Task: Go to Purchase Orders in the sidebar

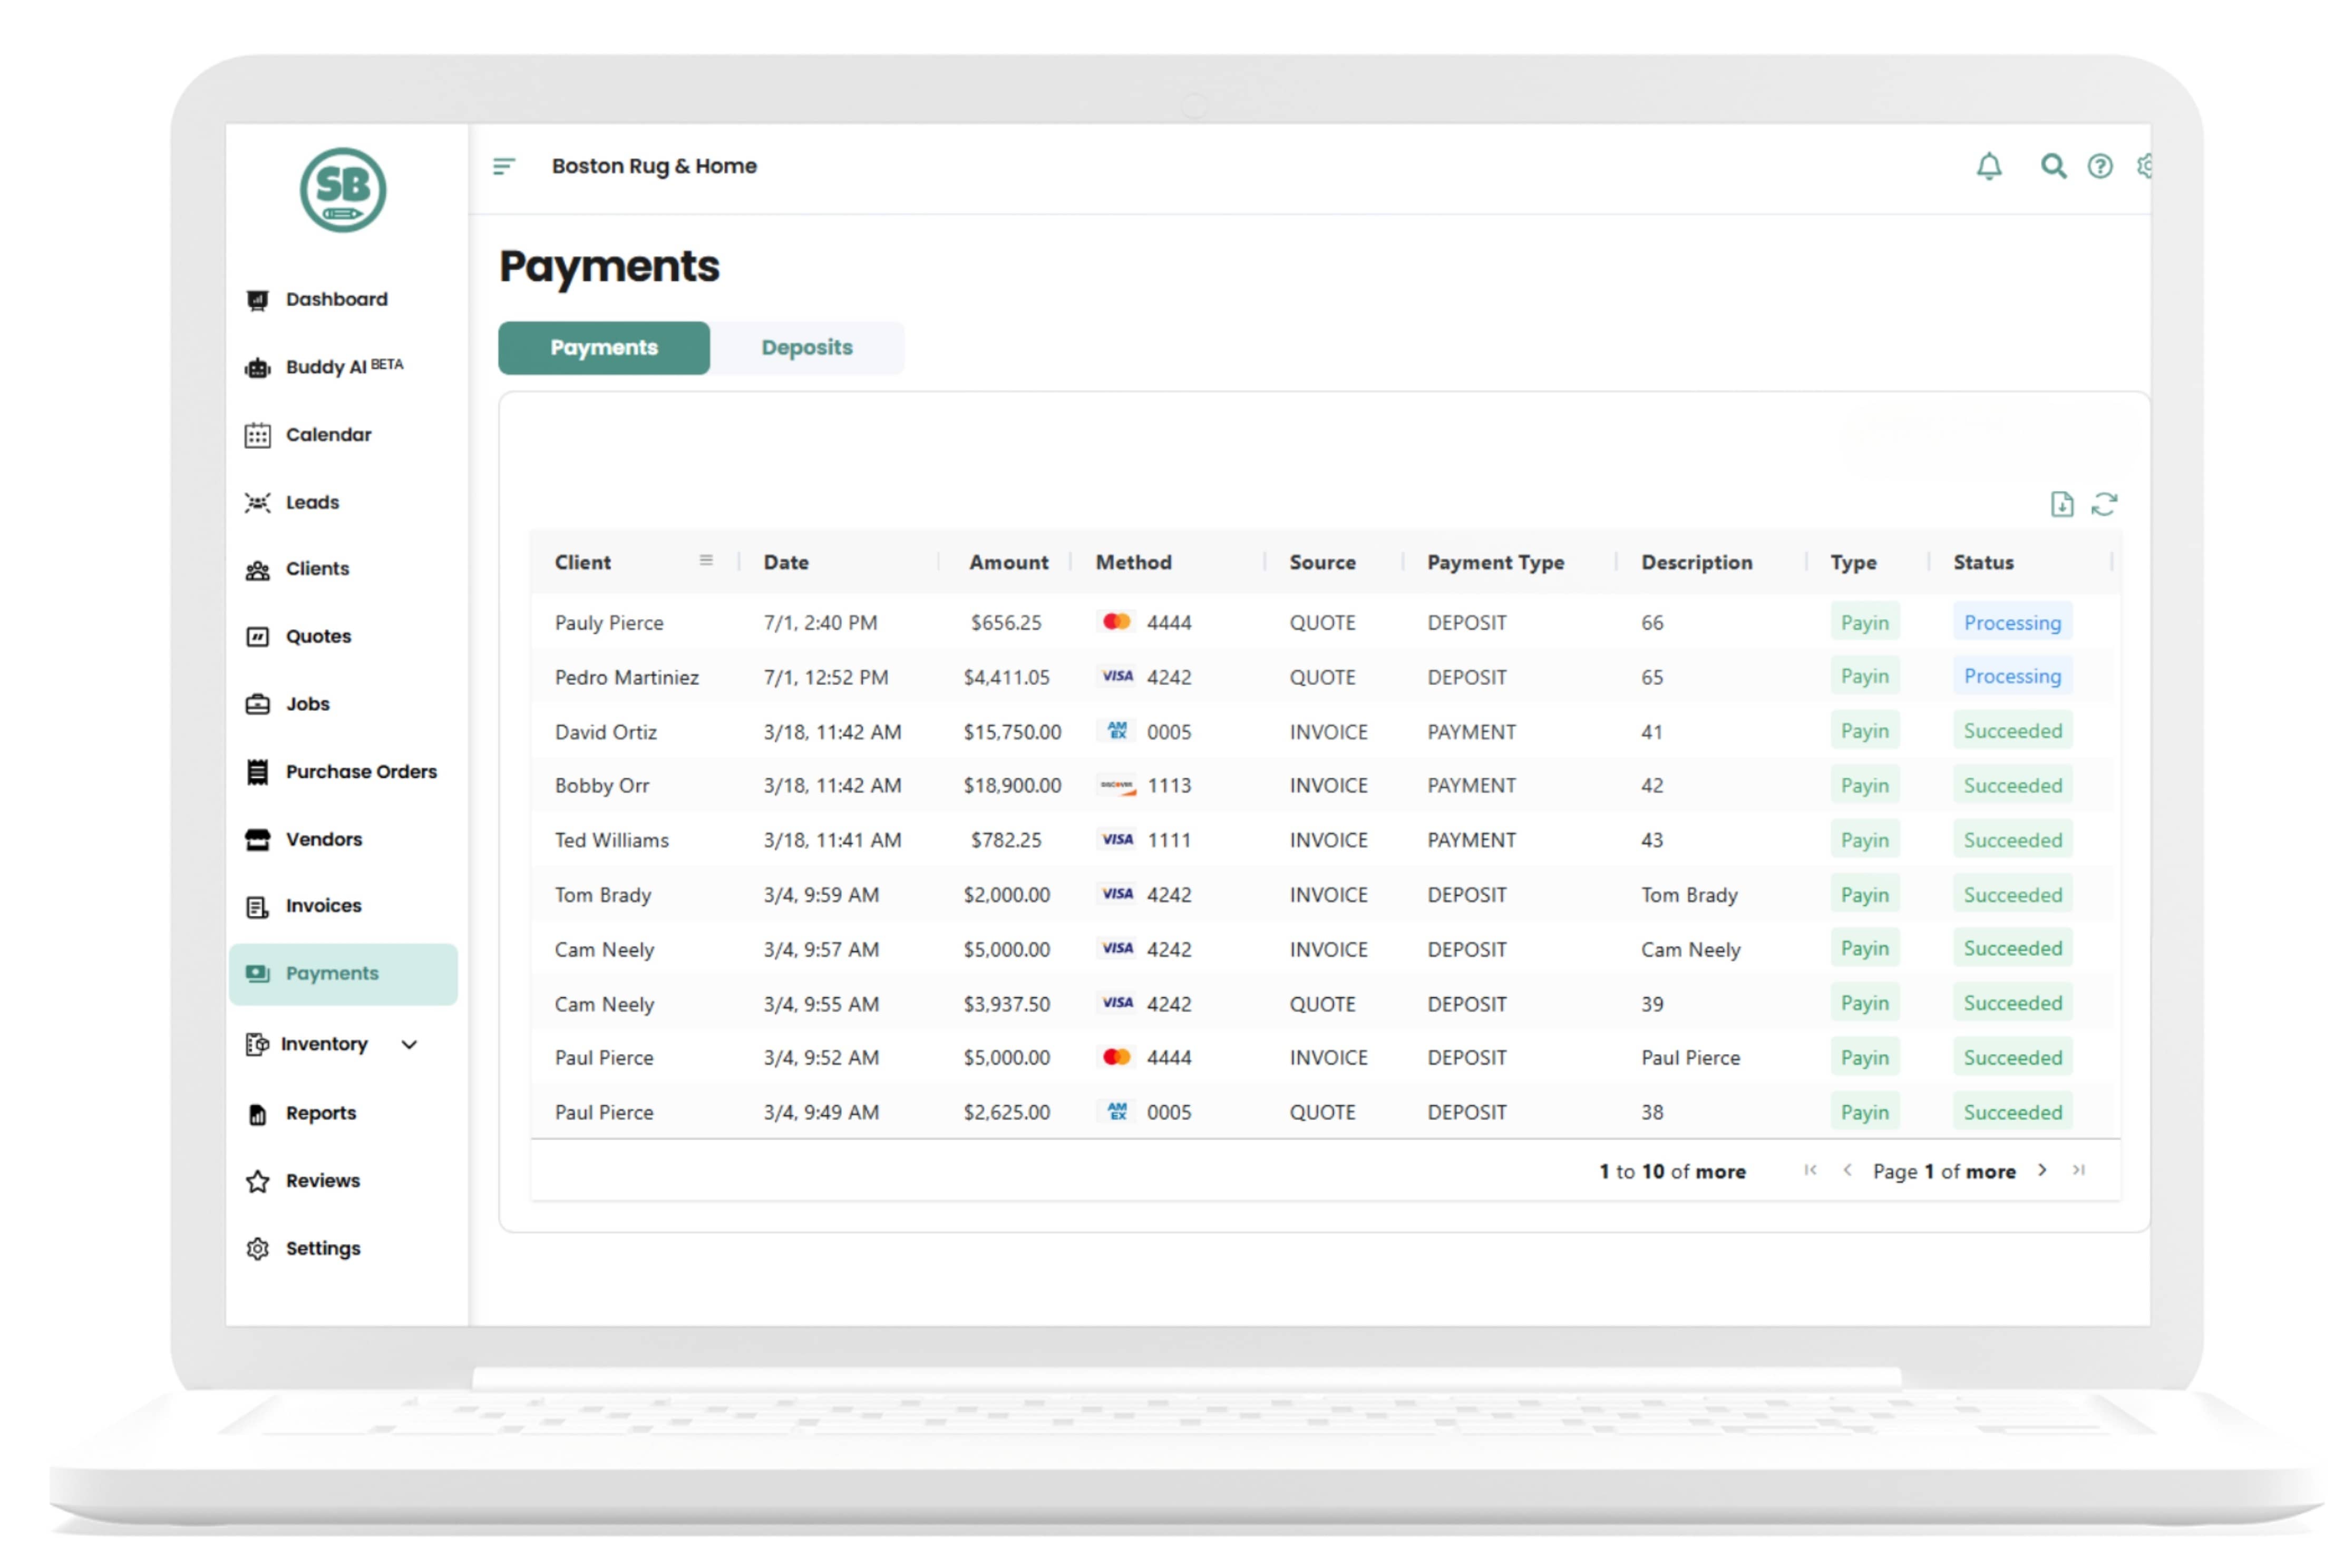Action: tap(360, 771)
